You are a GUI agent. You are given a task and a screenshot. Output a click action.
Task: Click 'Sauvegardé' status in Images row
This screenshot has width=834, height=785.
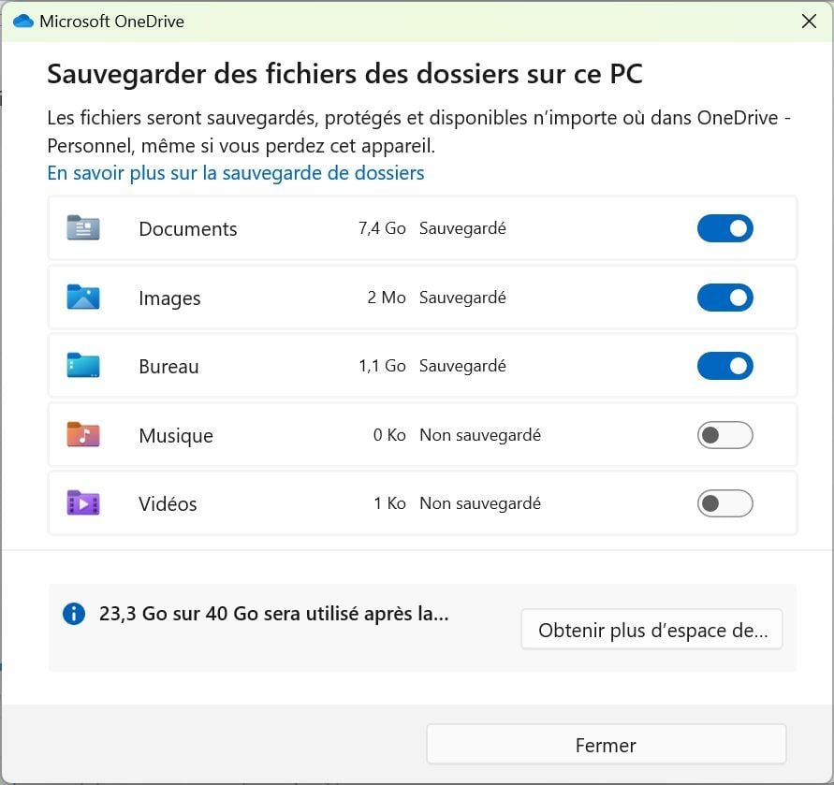point(462,298)
